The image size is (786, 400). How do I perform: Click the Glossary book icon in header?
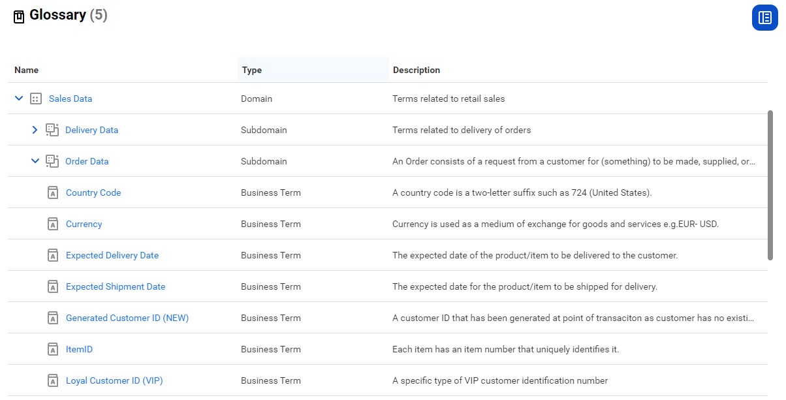coord(19,16)
